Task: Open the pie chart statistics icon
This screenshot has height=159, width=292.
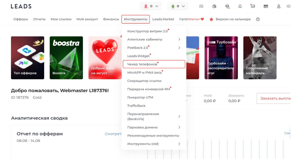Action: pyautogui.click(x=214, y=6)
